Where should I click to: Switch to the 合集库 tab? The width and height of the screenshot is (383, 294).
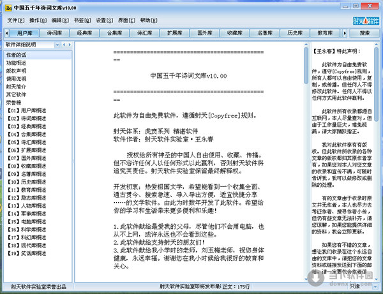point(114,33)
